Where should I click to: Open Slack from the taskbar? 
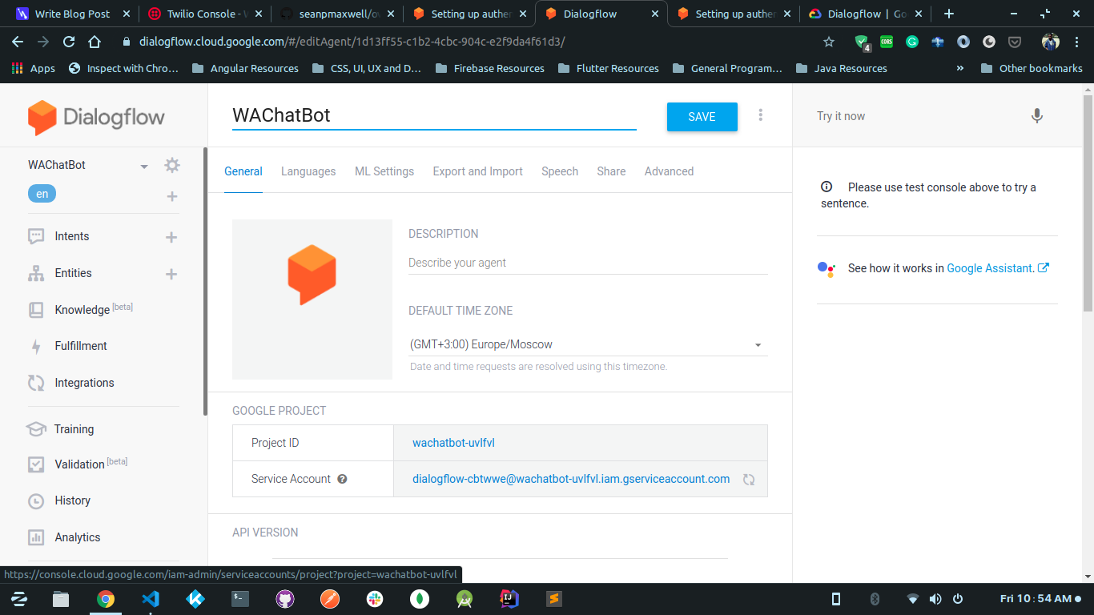click(x=374, y=598)
